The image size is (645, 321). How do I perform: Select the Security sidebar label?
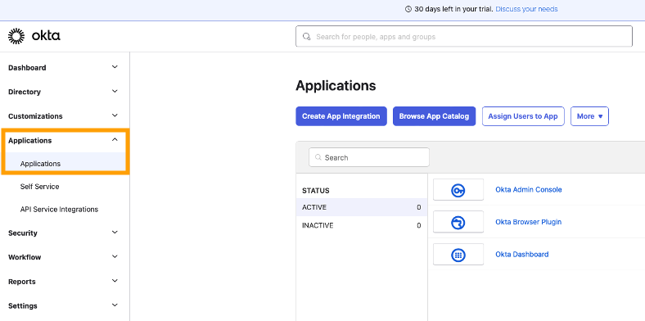click(23, 233)
